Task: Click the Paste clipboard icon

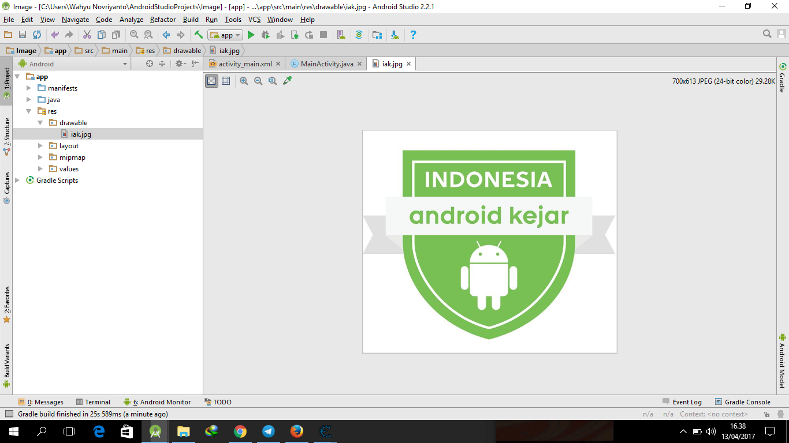Action: 116,35
